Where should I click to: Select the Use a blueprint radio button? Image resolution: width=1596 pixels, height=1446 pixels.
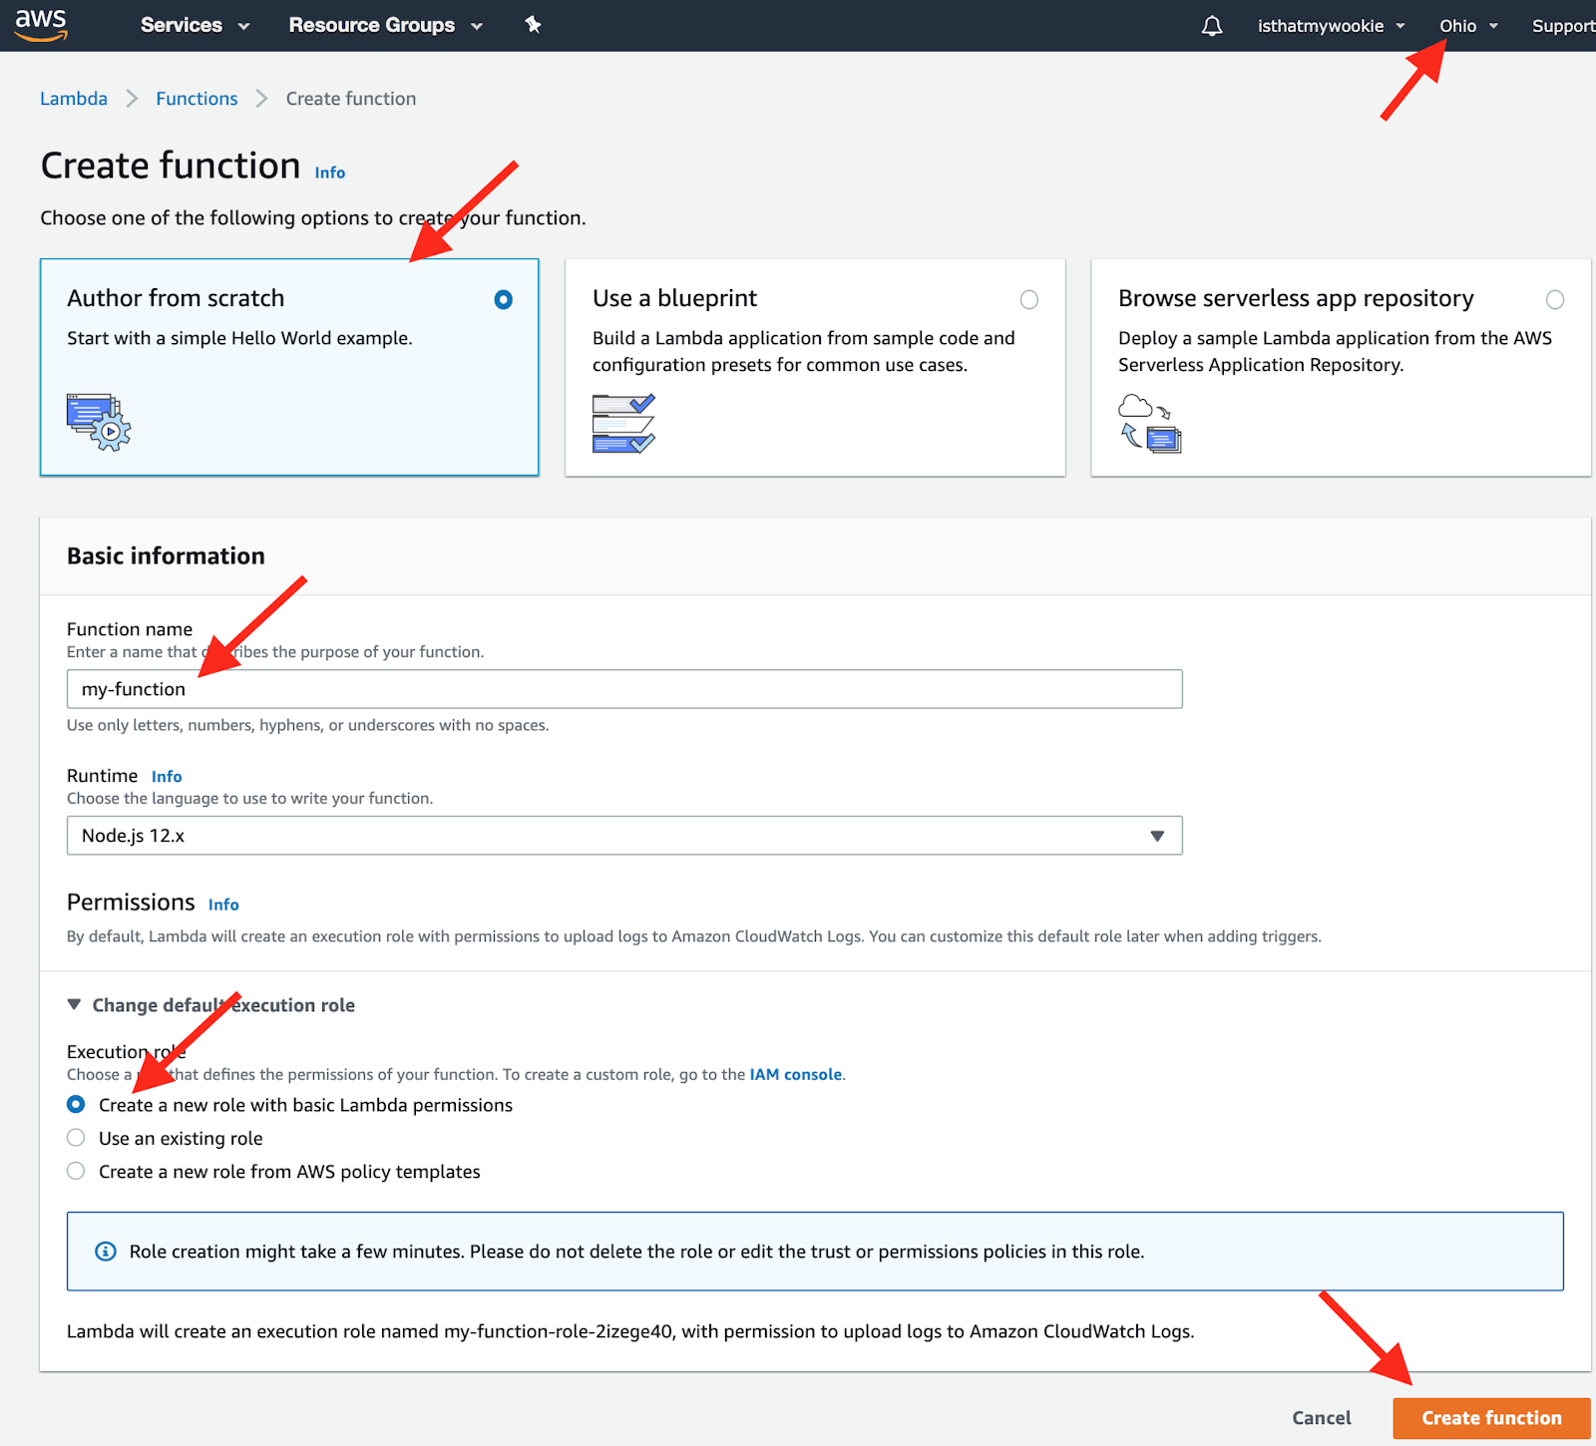(x=1028, y=299)
